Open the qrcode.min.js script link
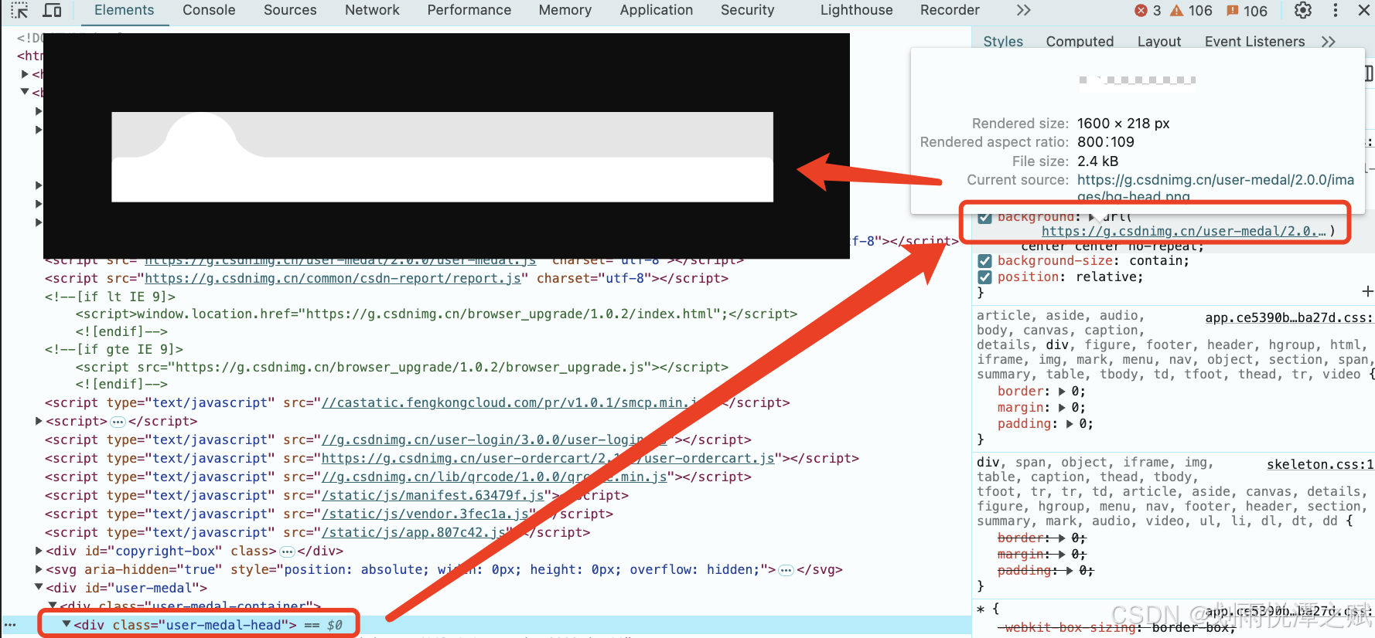Viewport: 1375px width, 638px height. pos(494,477)
